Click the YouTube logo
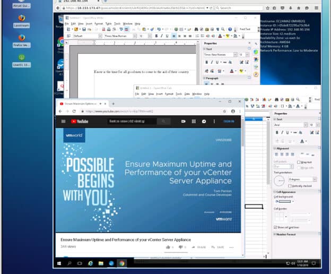This screenshot has height=274, width=331. click(80, 121)
